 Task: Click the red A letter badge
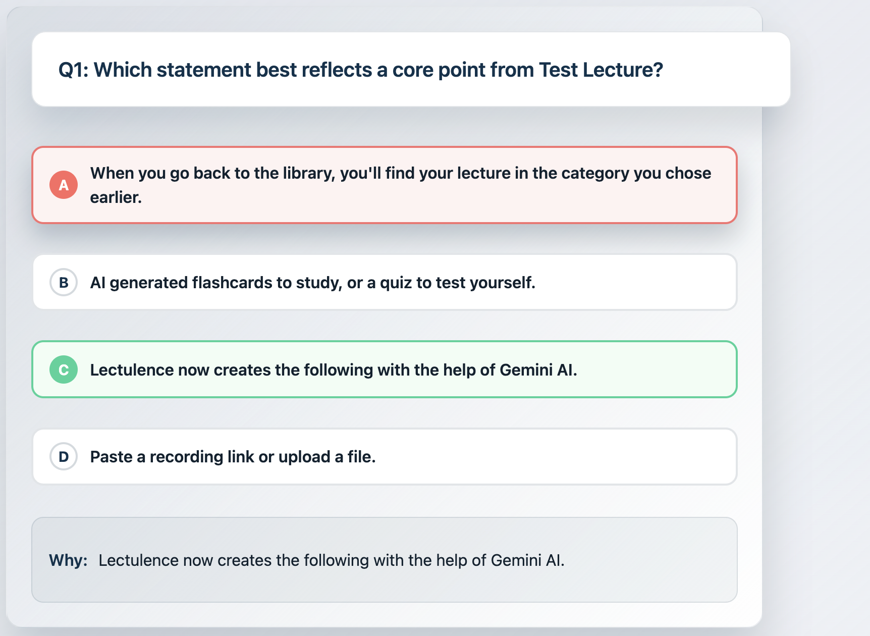64,185
